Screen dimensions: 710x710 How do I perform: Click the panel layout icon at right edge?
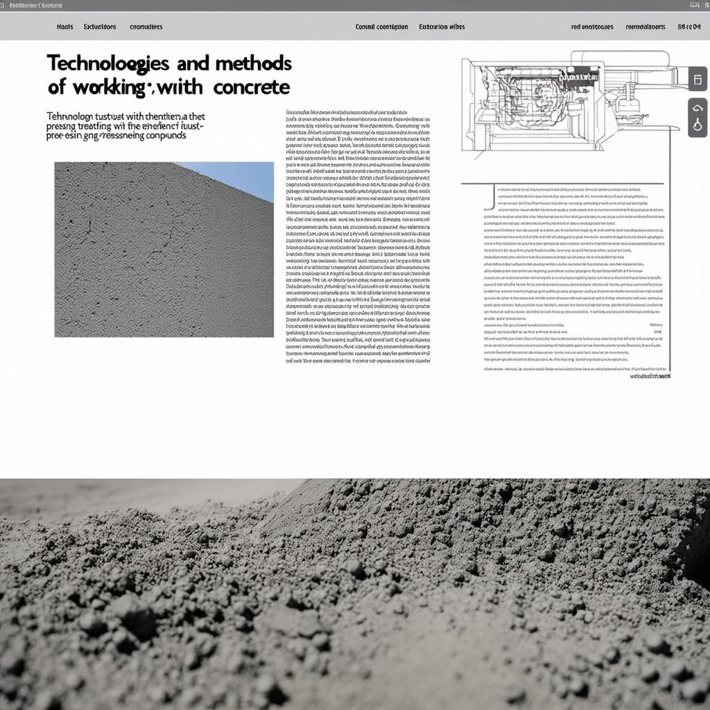coord(698,80)
